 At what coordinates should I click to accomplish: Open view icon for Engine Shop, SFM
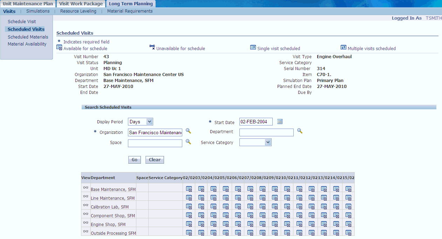click(x=86, y=222)
